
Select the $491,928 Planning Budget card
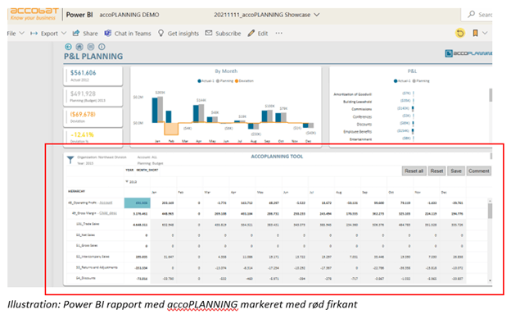tap(93, 97)
